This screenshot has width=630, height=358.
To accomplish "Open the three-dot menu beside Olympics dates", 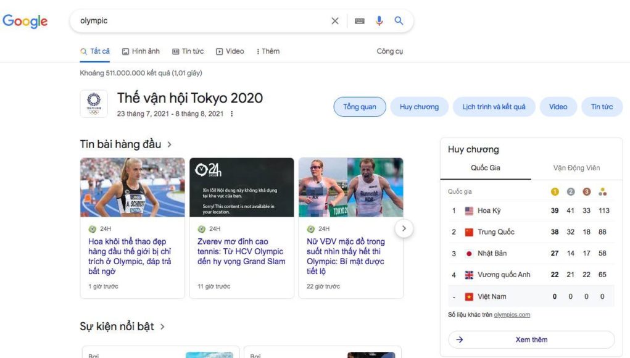I will (231, 114).
